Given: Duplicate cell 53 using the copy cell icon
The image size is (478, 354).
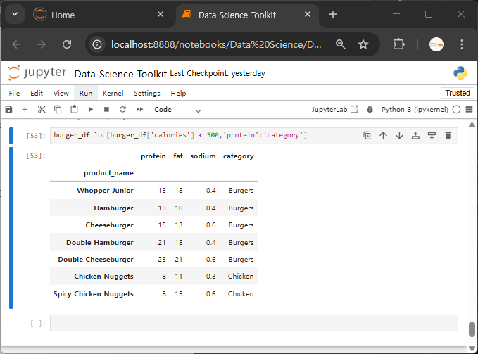Looking at the screenshot, I should coord(367,136).
